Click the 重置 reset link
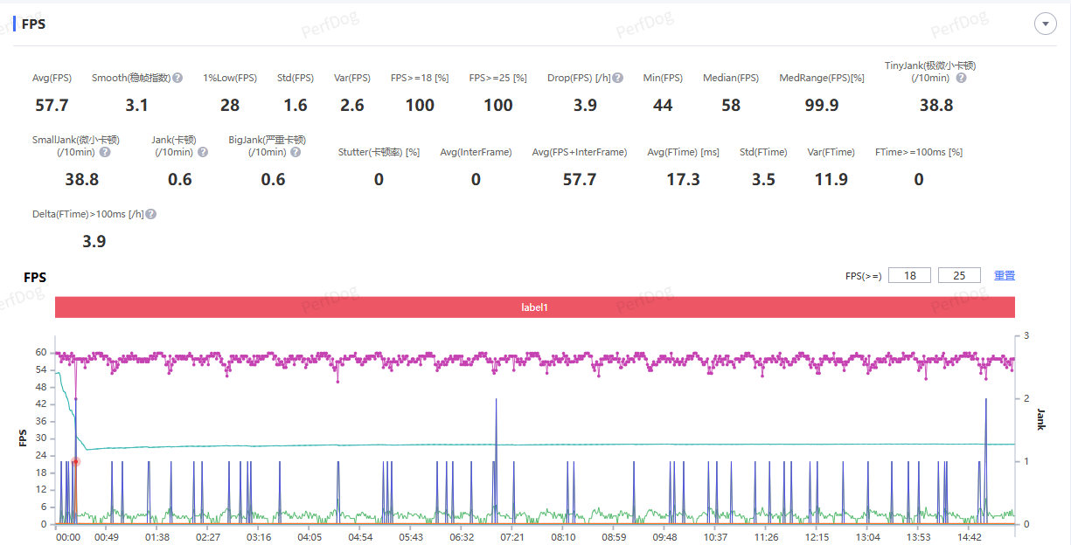 click(1005, 275)
